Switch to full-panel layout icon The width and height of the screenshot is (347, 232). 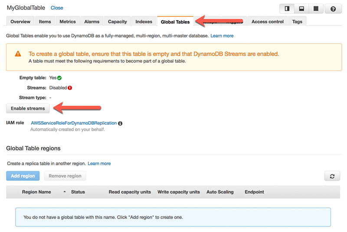point(316,9)
